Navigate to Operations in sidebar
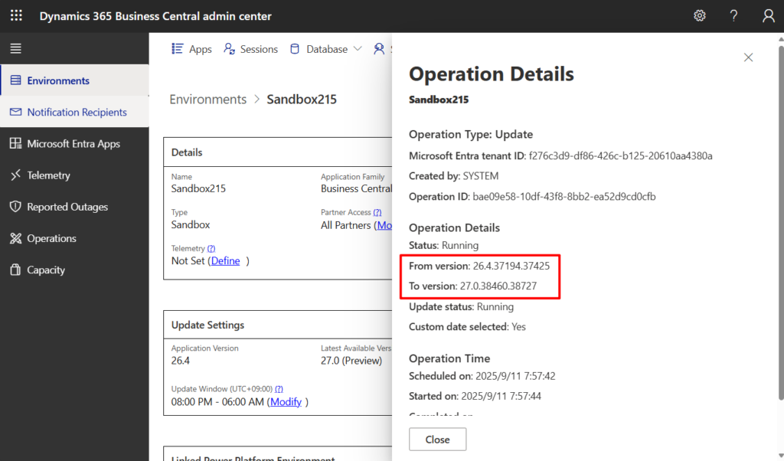The height and width of the screenshot is (461, 784). pos(51,238)
